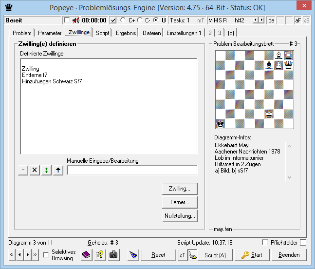Click the de language button

pos(271,20)
